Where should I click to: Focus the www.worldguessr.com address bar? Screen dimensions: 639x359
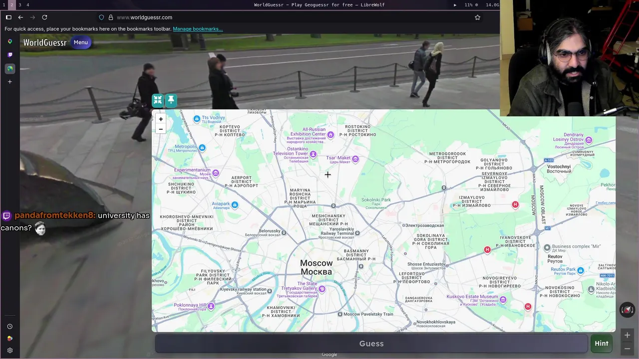pyautogui.click(x=290, y=17)
